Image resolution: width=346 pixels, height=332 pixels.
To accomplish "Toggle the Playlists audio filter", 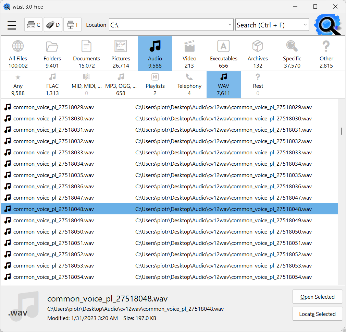I will point(155,84).
